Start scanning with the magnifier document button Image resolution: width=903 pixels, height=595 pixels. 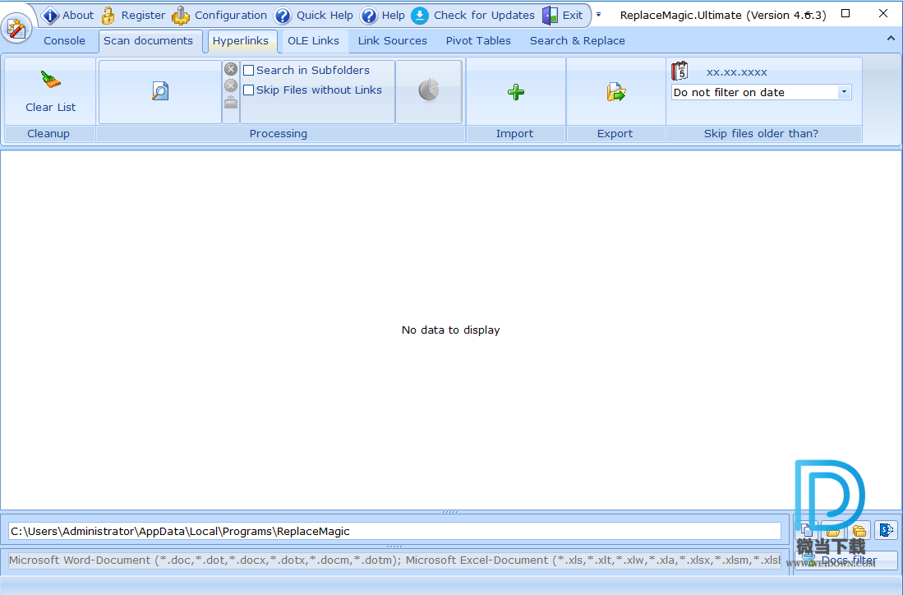[160, 91]
